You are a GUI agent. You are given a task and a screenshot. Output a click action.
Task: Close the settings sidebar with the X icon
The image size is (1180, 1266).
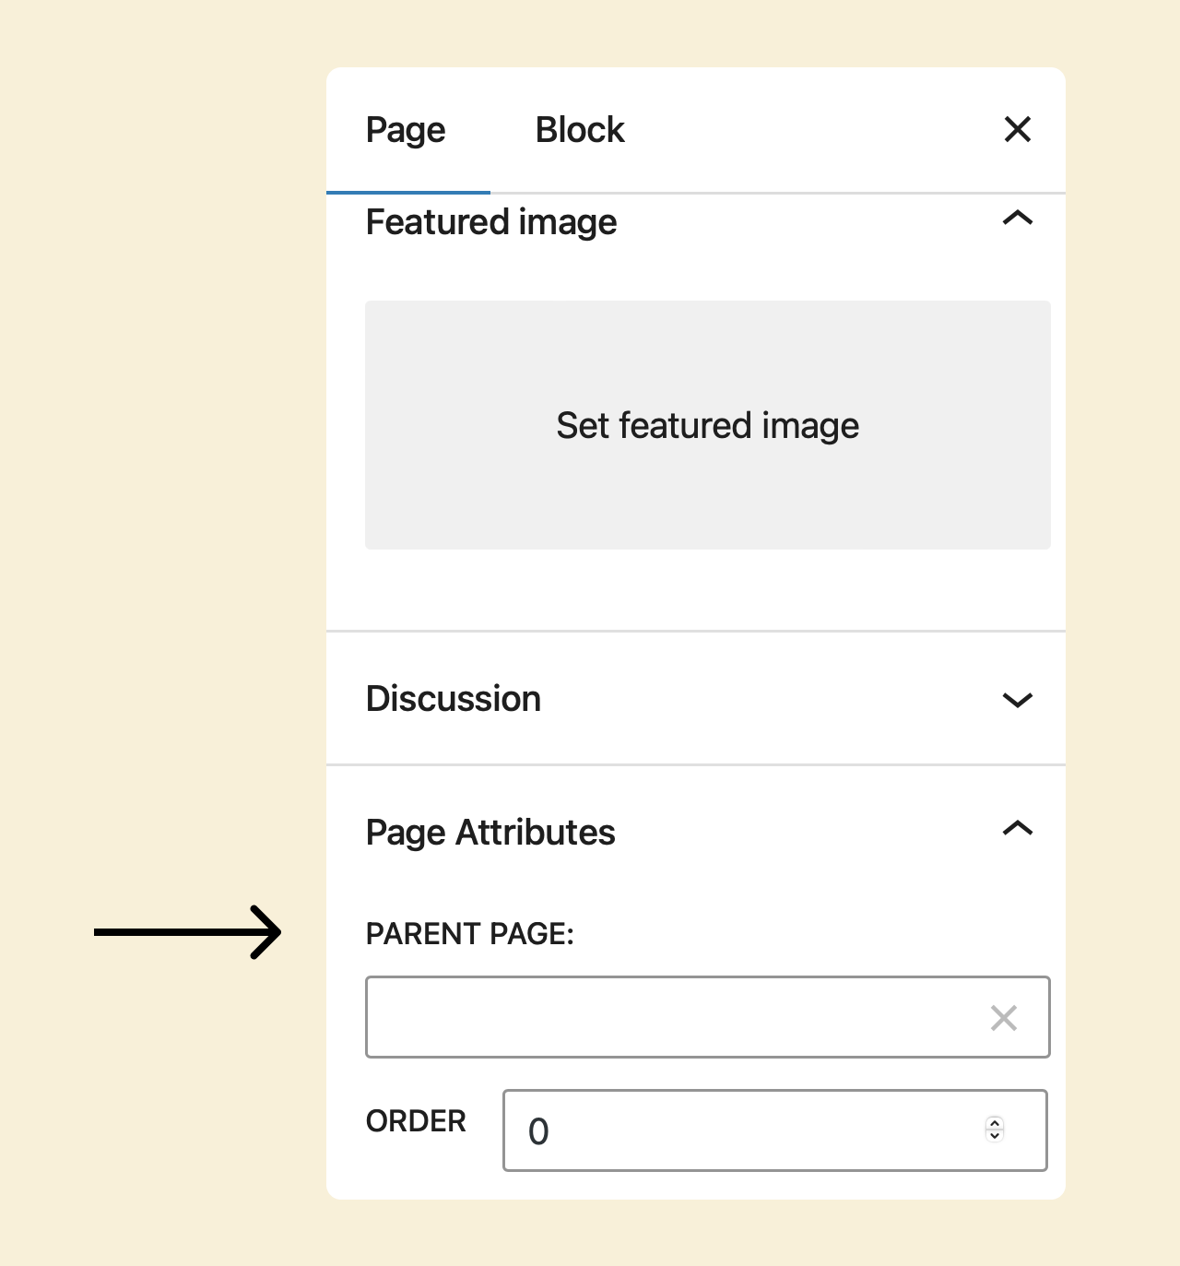[1017, 129]
